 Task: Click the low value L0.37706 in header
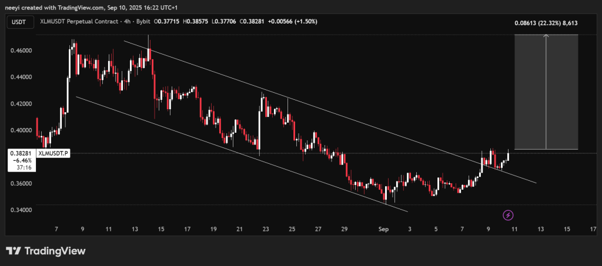click(223, 22)
